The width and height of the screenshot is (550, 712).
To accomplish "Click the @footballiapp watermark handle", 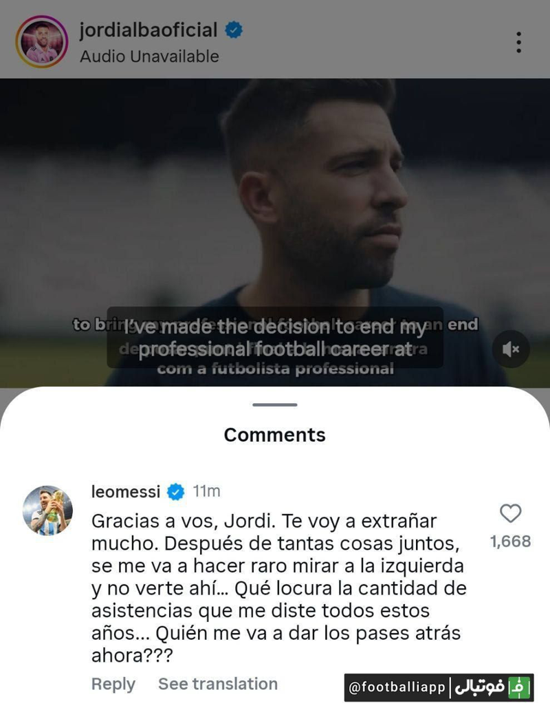I will (x=397, y=687).
